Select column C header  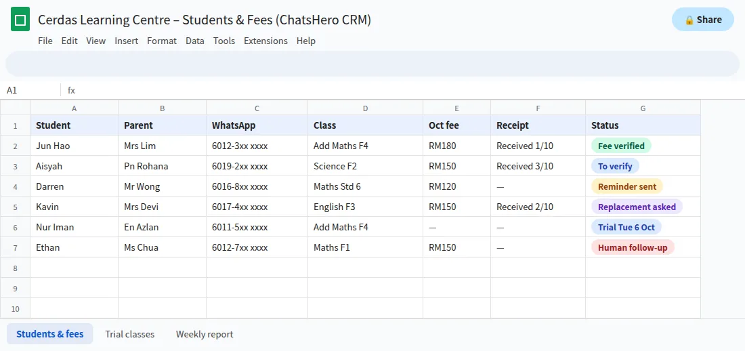point(257,108)
